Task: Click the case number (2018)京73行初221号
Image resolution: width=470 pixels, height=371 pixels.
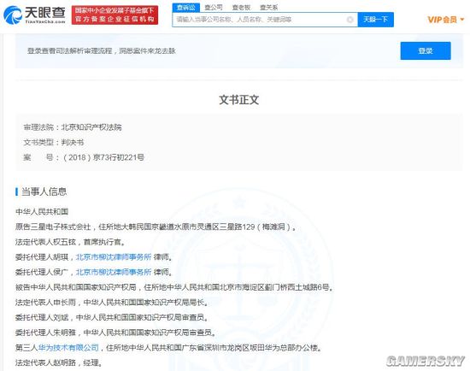Action: 103,157
